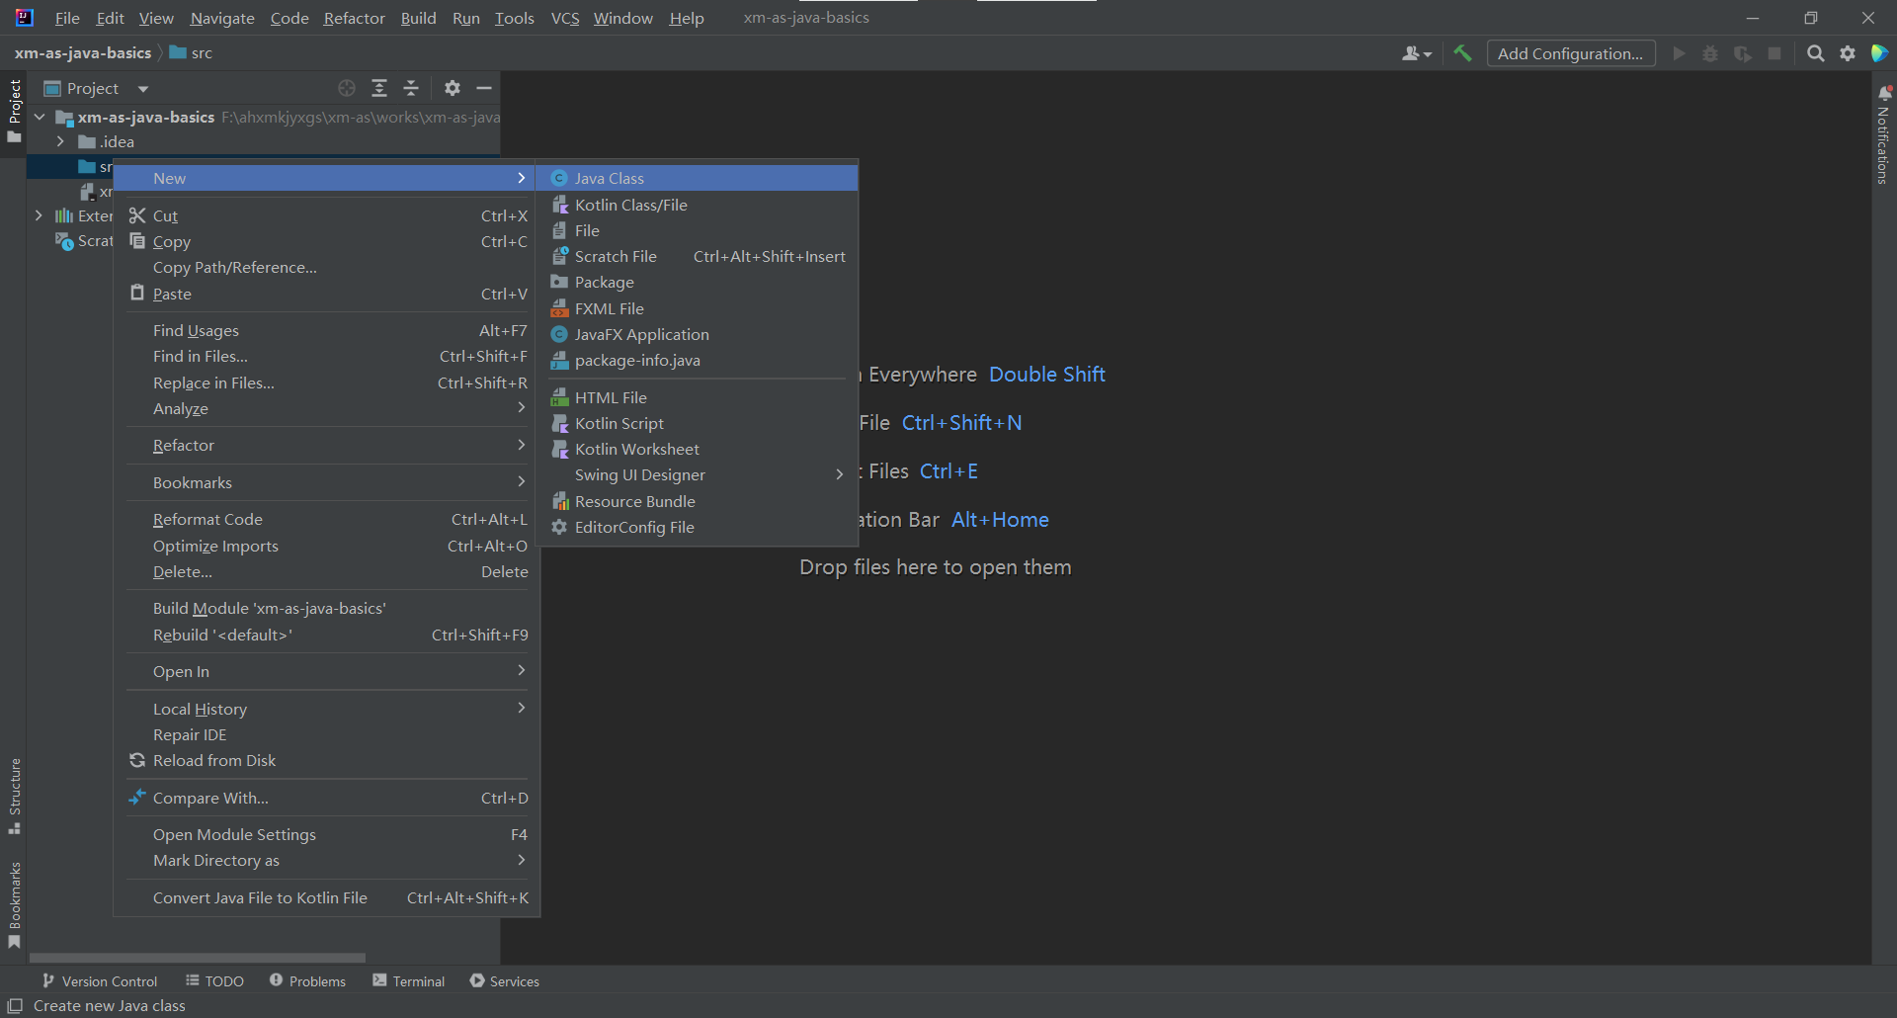Select the Scratches and Consoles tree node
1897x1018 pixels.
(x=84, y=241)
